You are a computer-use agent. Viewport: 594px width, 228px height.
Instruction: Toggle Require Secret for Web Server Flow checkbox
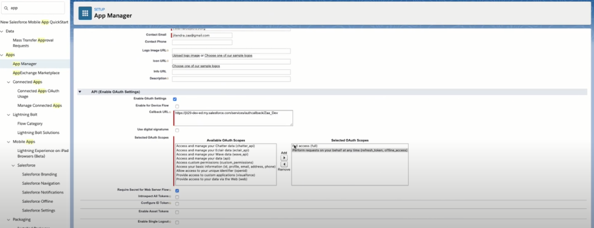pos(177,191)
